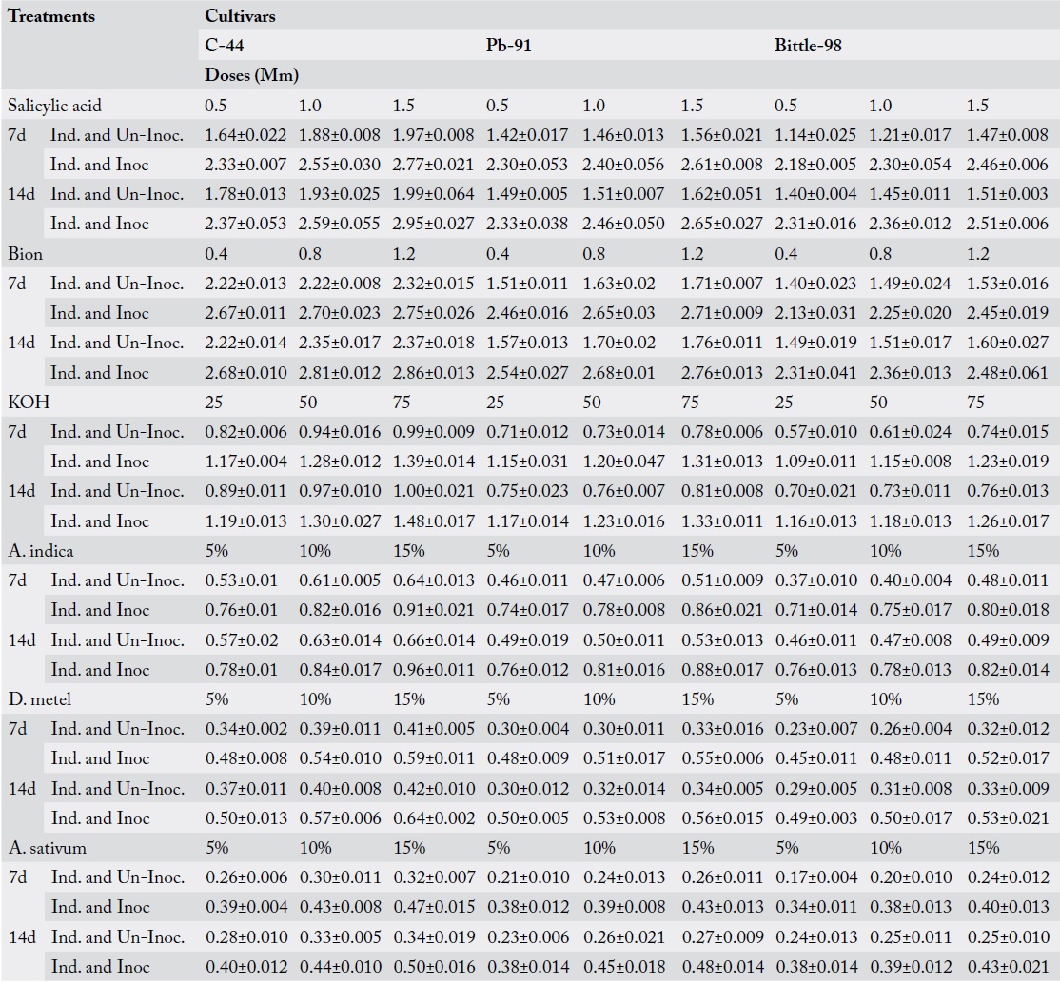1060x983 pixels.
Task: Click the C-44 cultivar heading
Action: (224, 46)
